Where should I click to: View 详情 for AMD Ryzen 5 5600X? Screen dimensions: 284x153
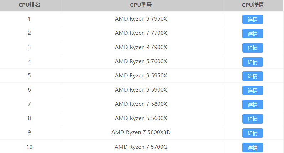point(252,119)
